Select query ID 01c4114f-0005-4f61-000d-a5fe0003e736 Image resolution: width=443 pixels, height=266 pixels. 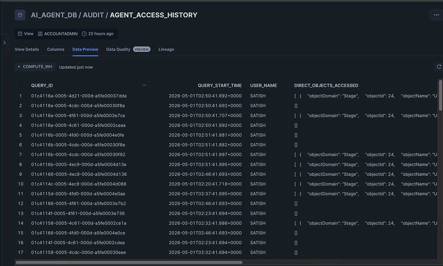tap(78, 214)
